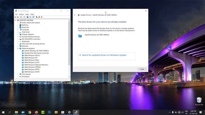
Task: Open volume control in system tray
Action: (x=182, y=112)
